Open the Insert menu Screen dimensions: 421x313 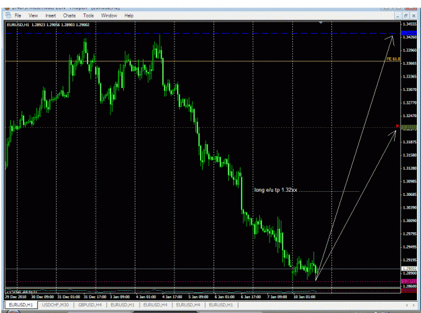(51, 15)
